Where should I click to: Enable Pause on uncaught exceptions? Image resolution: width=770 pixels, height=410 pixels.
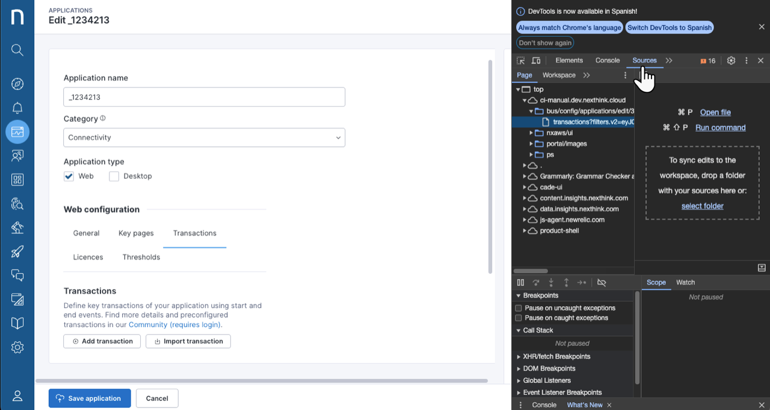[519, 308]
